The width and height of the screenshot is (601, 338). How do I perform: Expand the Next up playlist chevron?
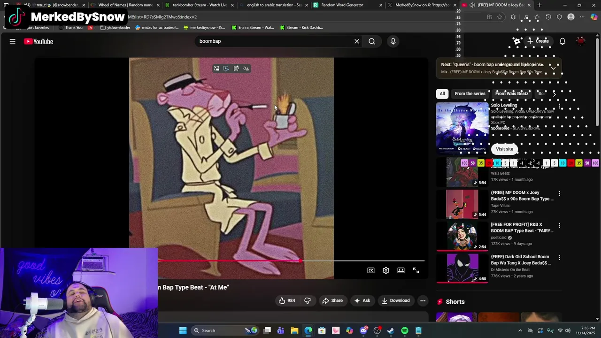554,68
